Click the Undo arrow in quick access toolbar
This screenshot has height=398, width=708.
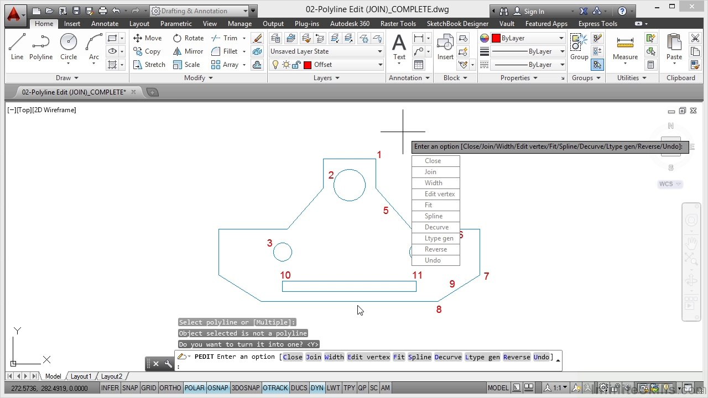coord(116,11)
